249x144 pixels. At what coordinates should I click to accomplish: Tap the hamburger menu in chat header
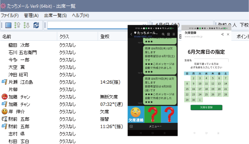(174, 34)
